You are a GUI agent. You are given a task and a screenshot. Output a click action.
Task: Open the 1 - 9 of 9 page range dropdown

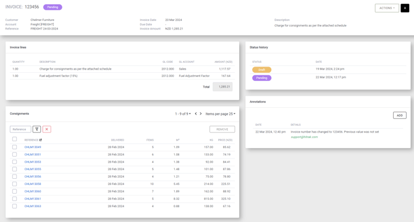point(183,113)
